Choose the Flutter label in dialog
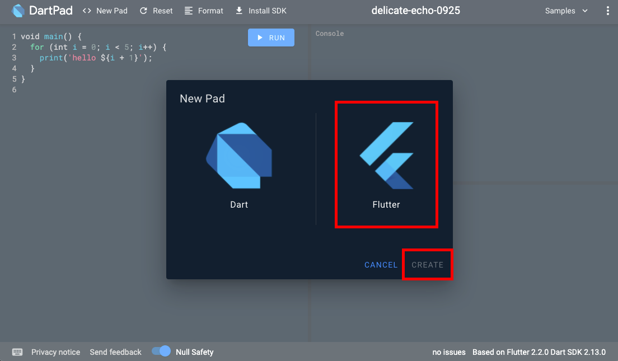 click(386, 204)
